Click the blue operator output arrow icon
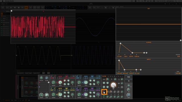 [82, 82]
